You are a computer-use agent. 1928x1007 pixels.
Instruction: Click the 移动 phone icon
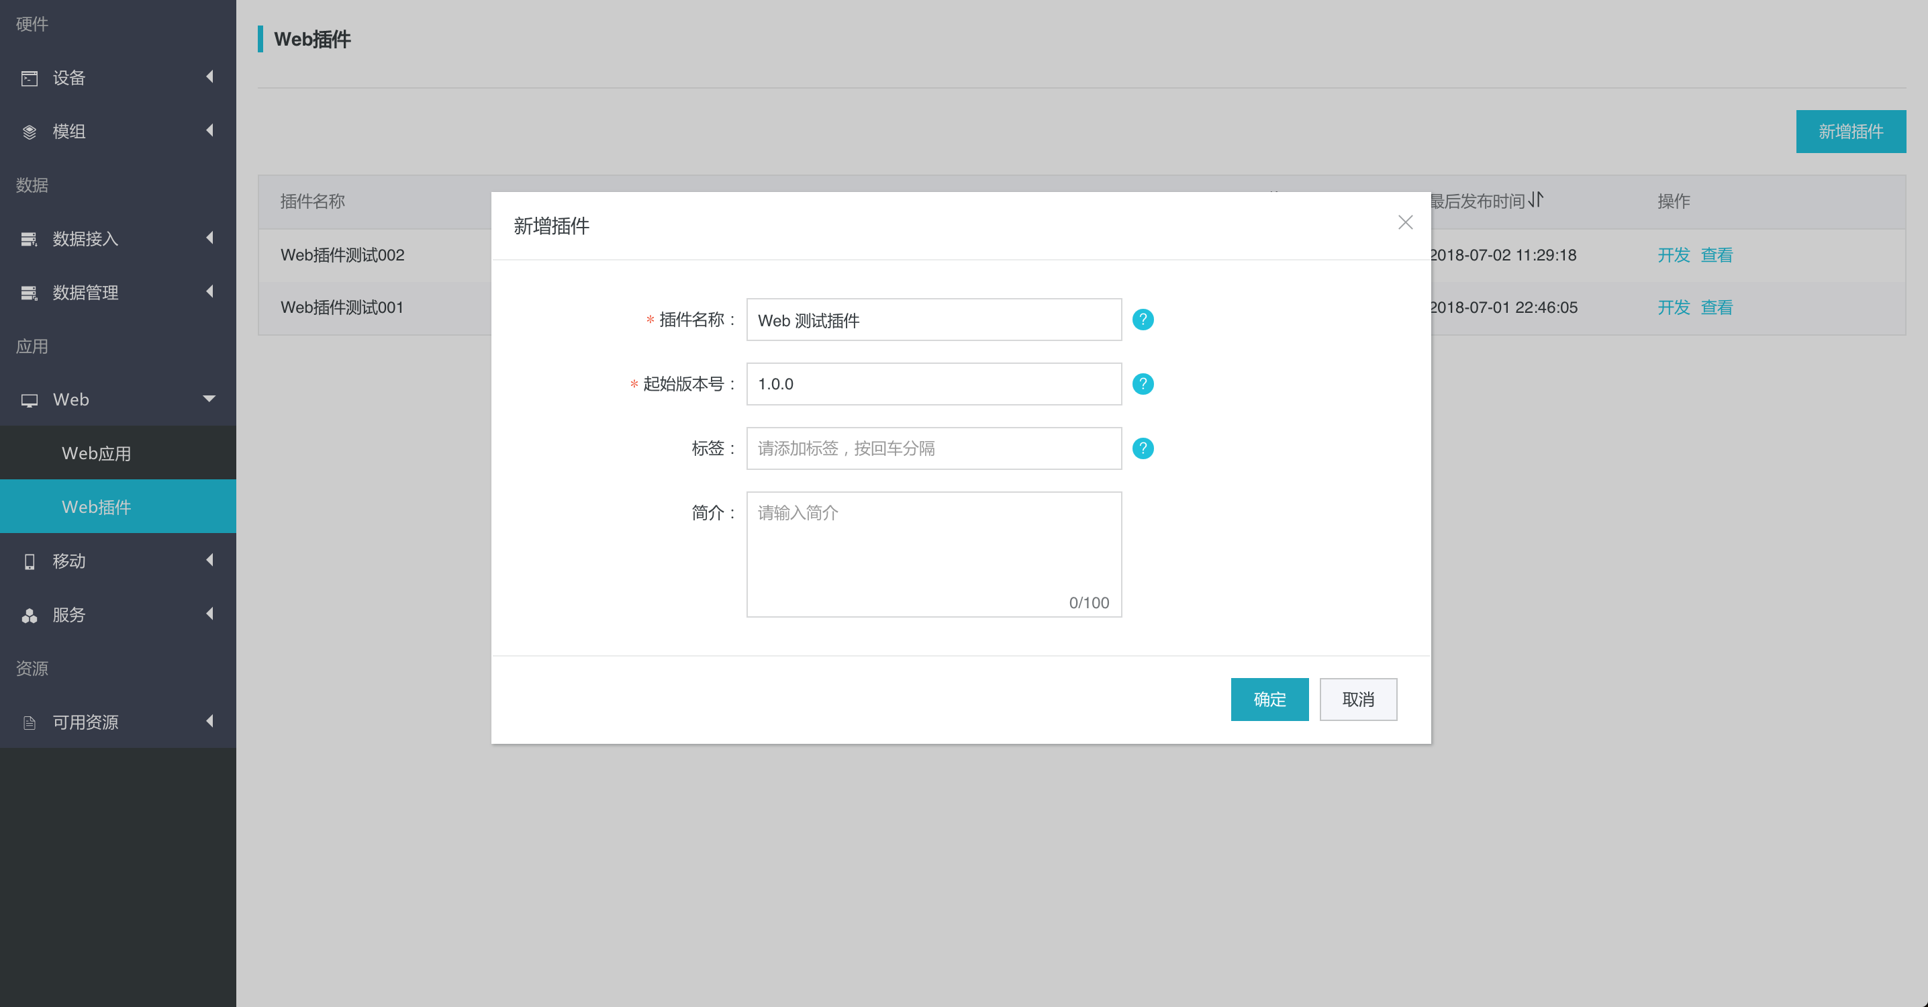(29, 561)
